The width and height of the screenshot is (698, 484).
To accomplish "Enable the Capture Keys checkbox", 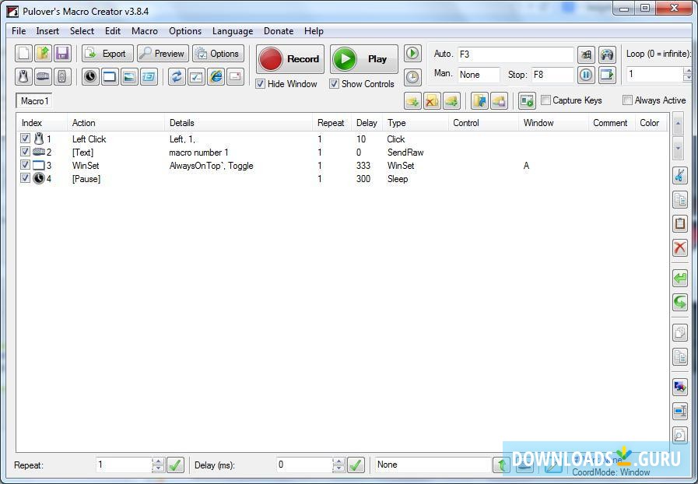I will click(x=545, y=100).
